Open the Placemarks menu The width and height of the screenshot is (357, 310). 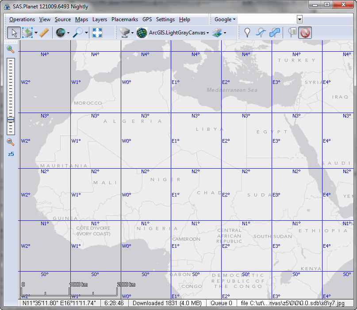(124, 19)
